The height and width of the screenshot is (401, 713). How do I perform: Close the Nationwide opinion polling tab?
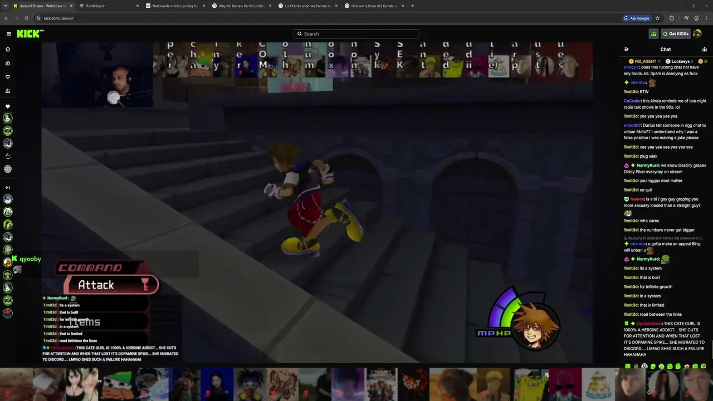(x=204, y=6)
